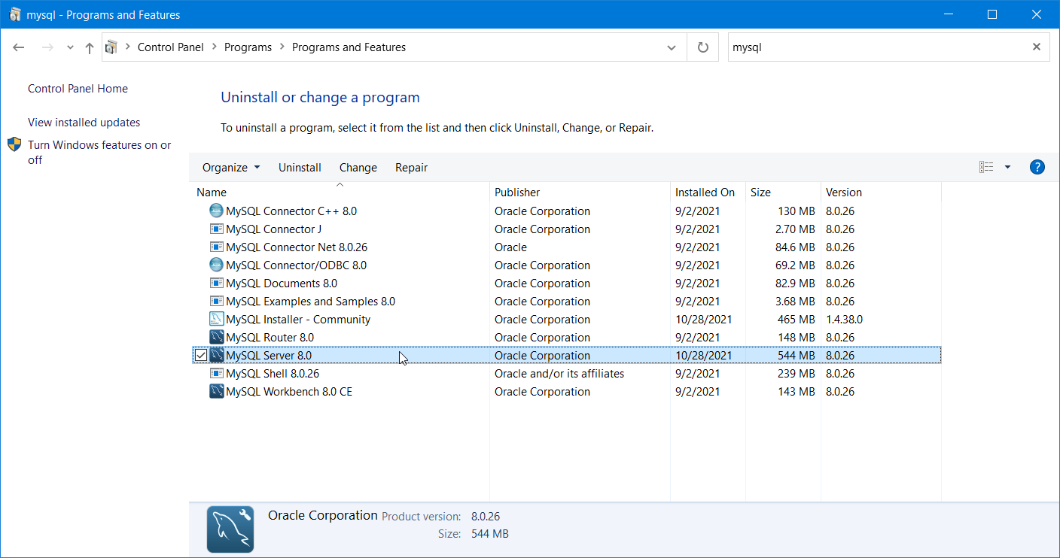Click the MySQL Documents 8.0 icon
Viewport: 1060px width, 558px height.
tap(217, 284)
